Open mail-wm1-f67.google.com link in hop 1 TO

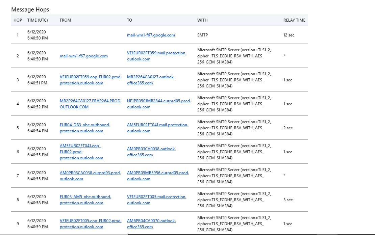pos(151,35)
